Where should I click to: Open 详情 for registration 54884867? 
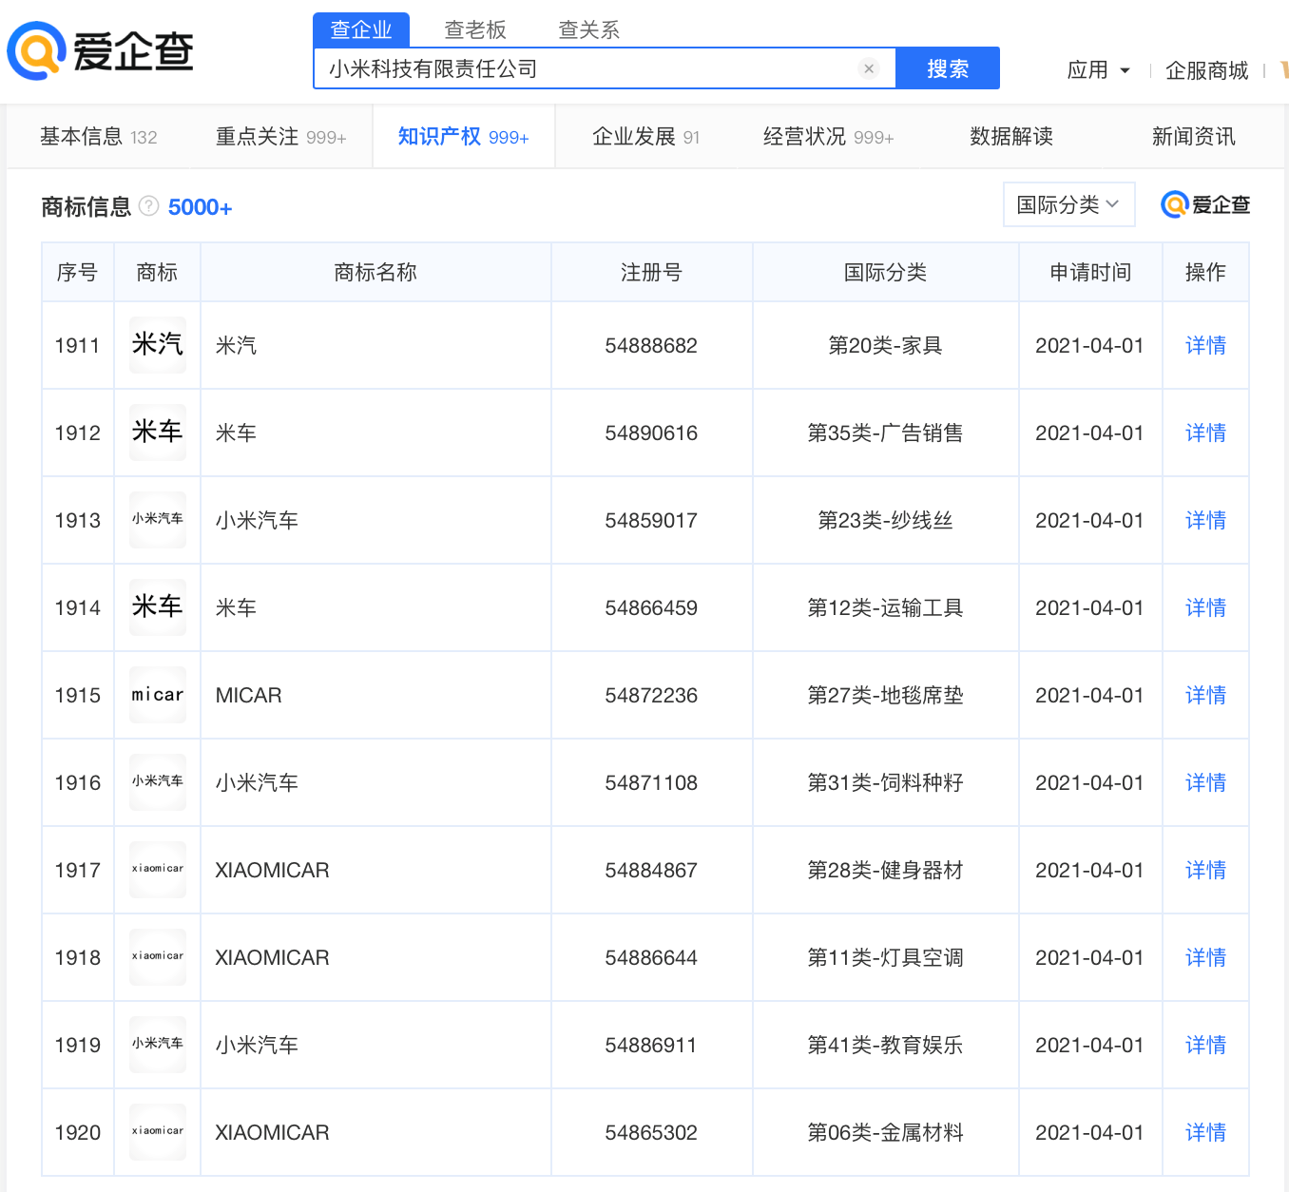tap(1205, 870)
